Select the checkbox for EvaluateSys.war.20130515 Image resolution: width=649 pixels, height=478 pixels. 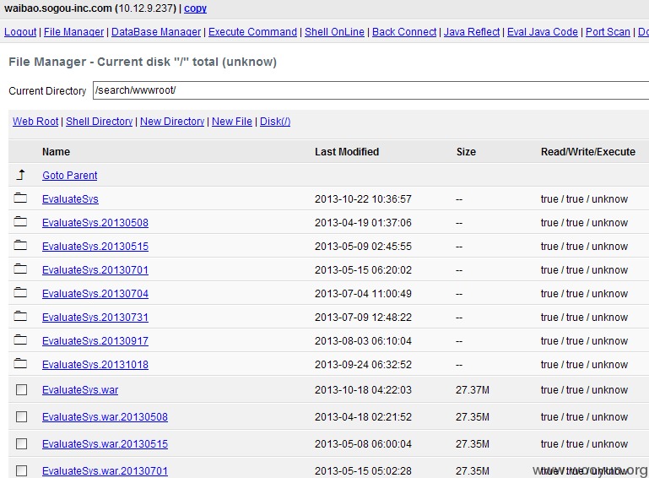pyautogui.click(x=22, y=443)
